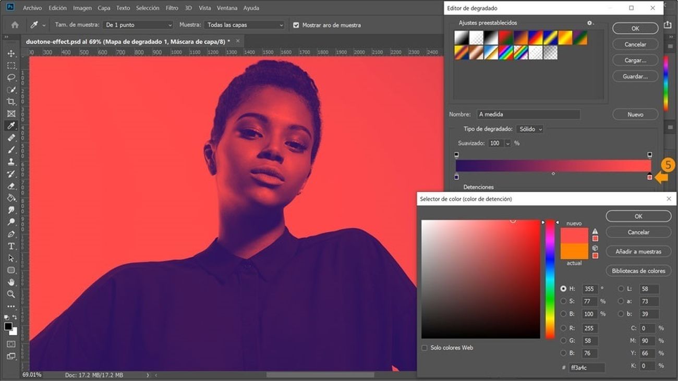Open the gradient presets gear menu
Viewport: 678px width, 381px height.
tap(589, 23)
